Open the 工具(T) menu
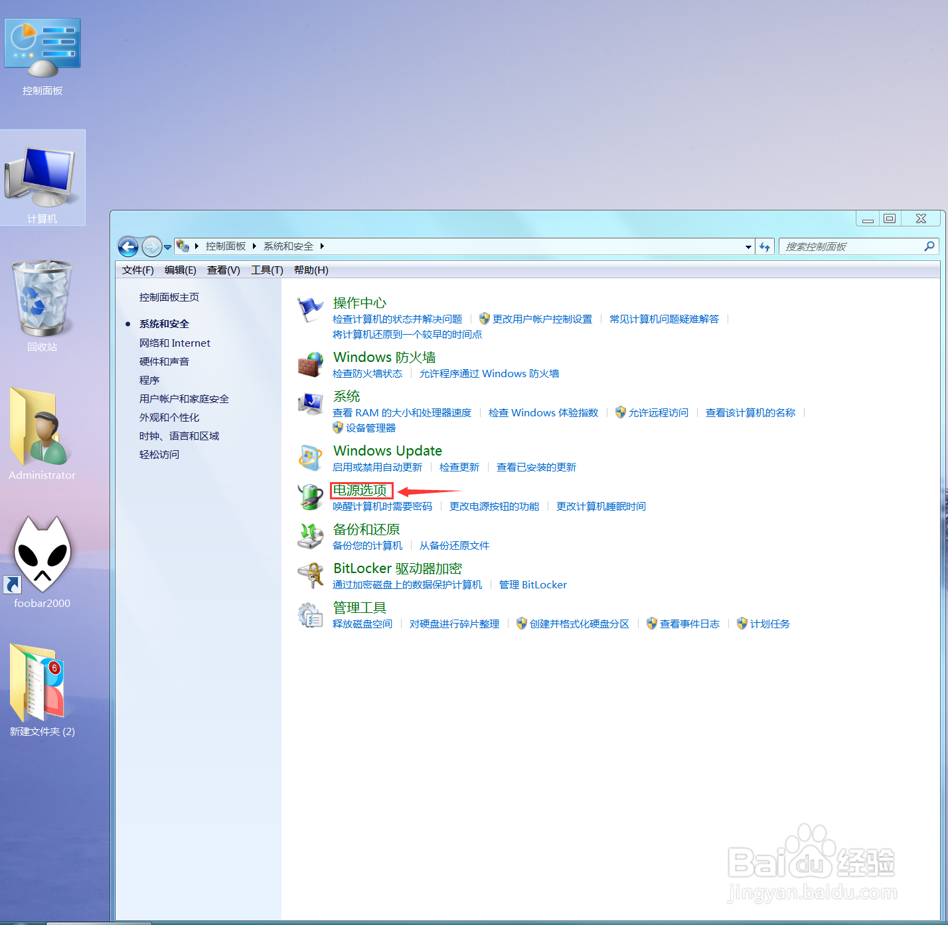This screenshot has width=948, height=925. (x=267, y=270)
